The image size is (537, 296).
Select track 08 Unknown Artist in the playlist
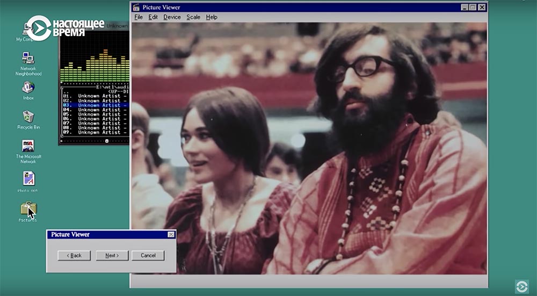pos(95,127)
